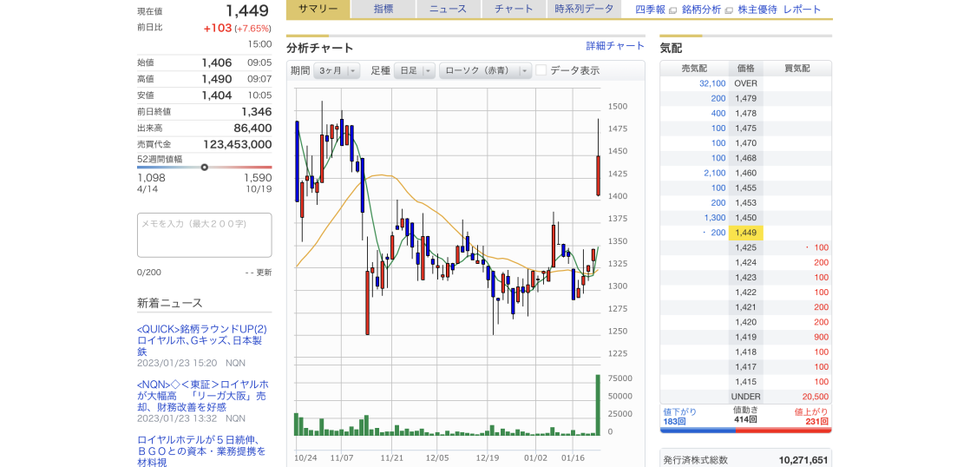Open the レポート link
The image size is (970, 467).
tap(802, 10)
